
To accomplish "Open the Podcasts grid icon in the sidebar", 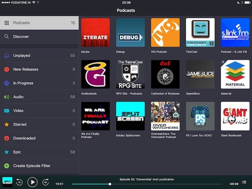I will click(x=7, y=23).
